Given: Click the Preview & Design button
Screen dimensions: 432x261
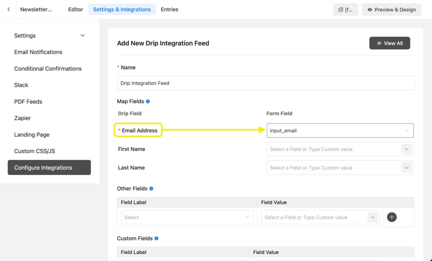Looking at the screenshot, I should tap(391, 9).
